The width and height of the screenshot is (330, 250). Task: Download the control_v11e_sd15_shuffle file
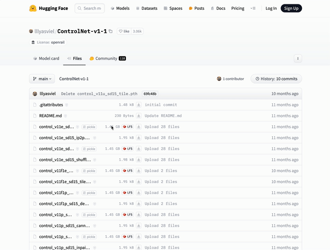point(139,160)
